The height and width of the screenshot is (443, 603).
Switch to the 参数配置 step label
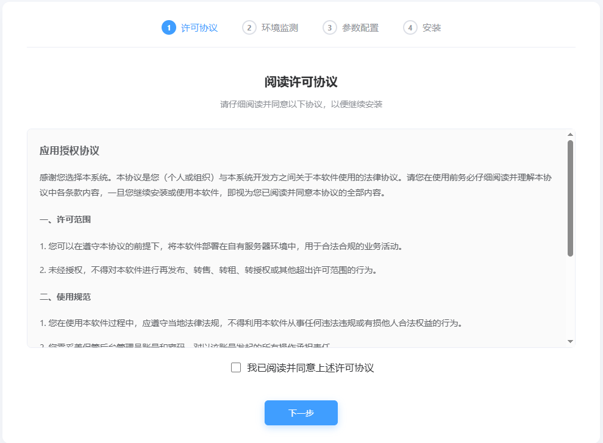360,27
